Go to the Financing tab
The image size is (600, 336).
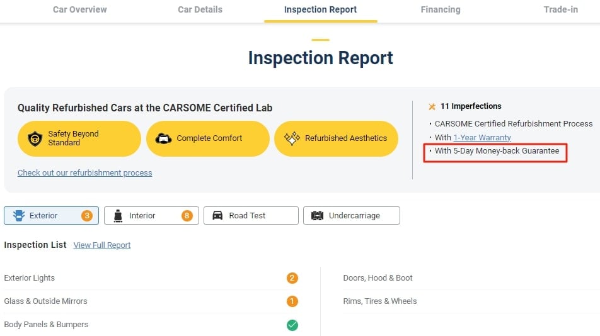[441, 9]
